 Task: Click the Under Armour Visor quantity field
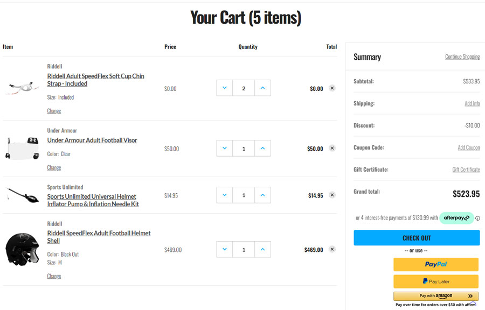pyautogui.click(x=244, y=148)
